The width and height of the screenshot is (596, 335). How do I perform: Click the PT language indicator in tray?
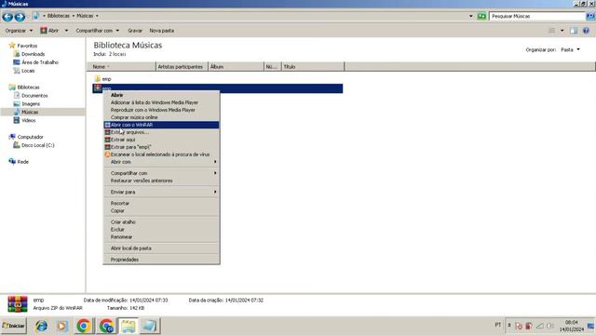[497, 325]
